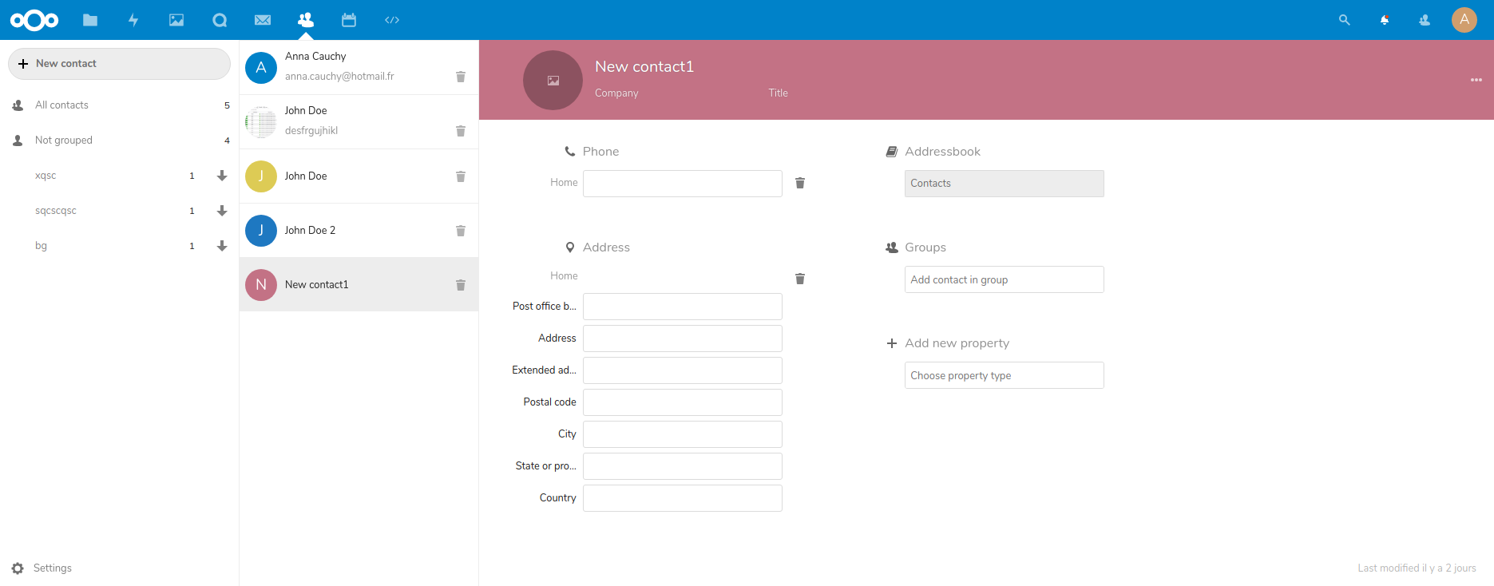This screenshot has height=586, width=1494.
Task: Open the Activity lightning icon
Action: pos(133,20)
